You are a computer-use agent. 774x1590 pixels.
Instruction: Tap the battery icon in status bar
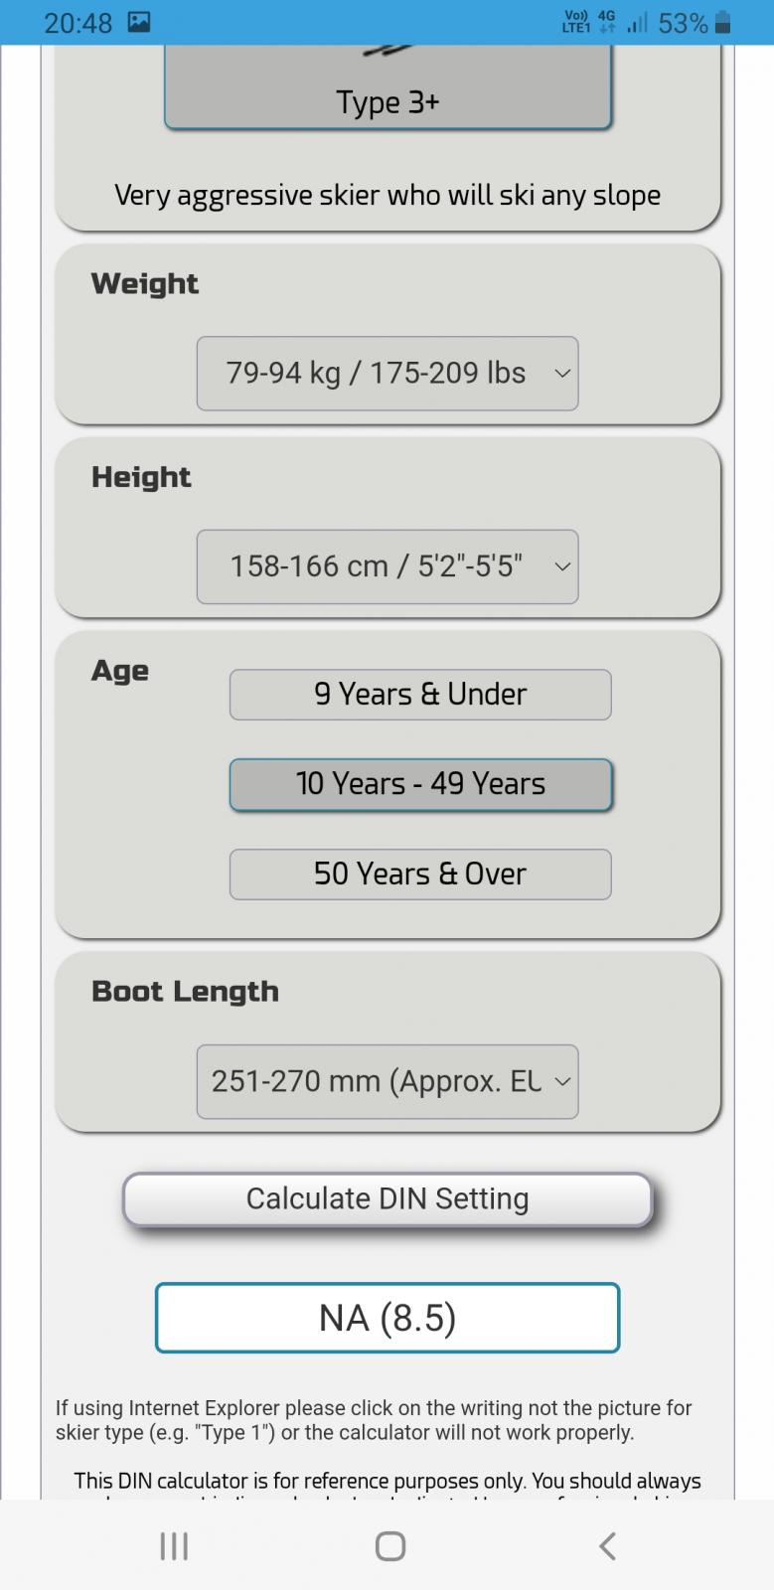722,22
